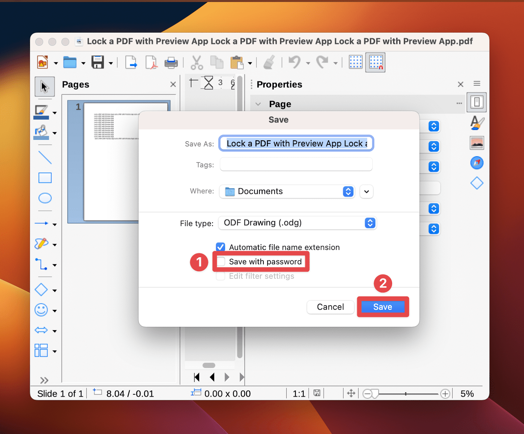
Task: Open the Fill Color dropdown arrow
Action: pos(55,133)
